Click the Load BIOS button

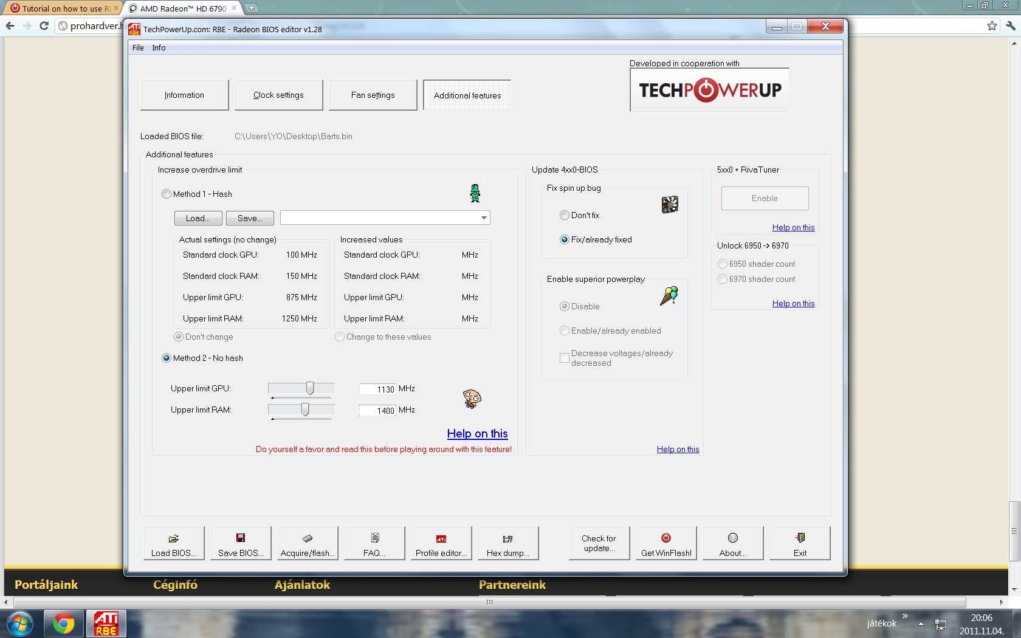pyautogui.click(x=174, y=543)
